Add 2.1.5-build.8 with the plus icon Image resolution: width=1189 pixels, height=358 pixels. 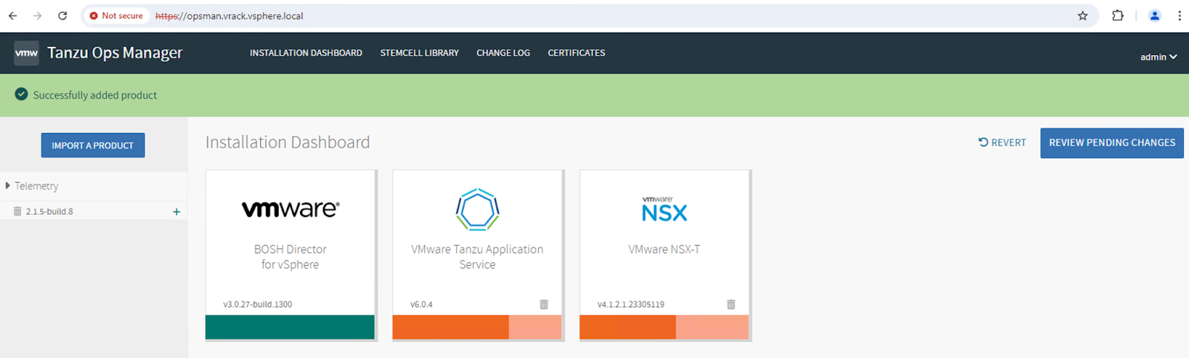pos(176,212)
